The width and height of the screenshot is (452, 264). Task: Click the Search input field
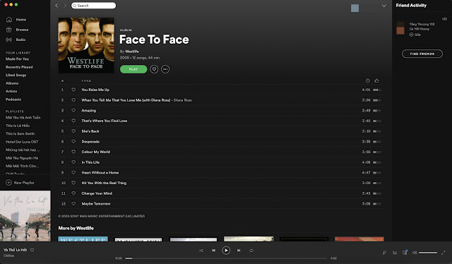94,6
